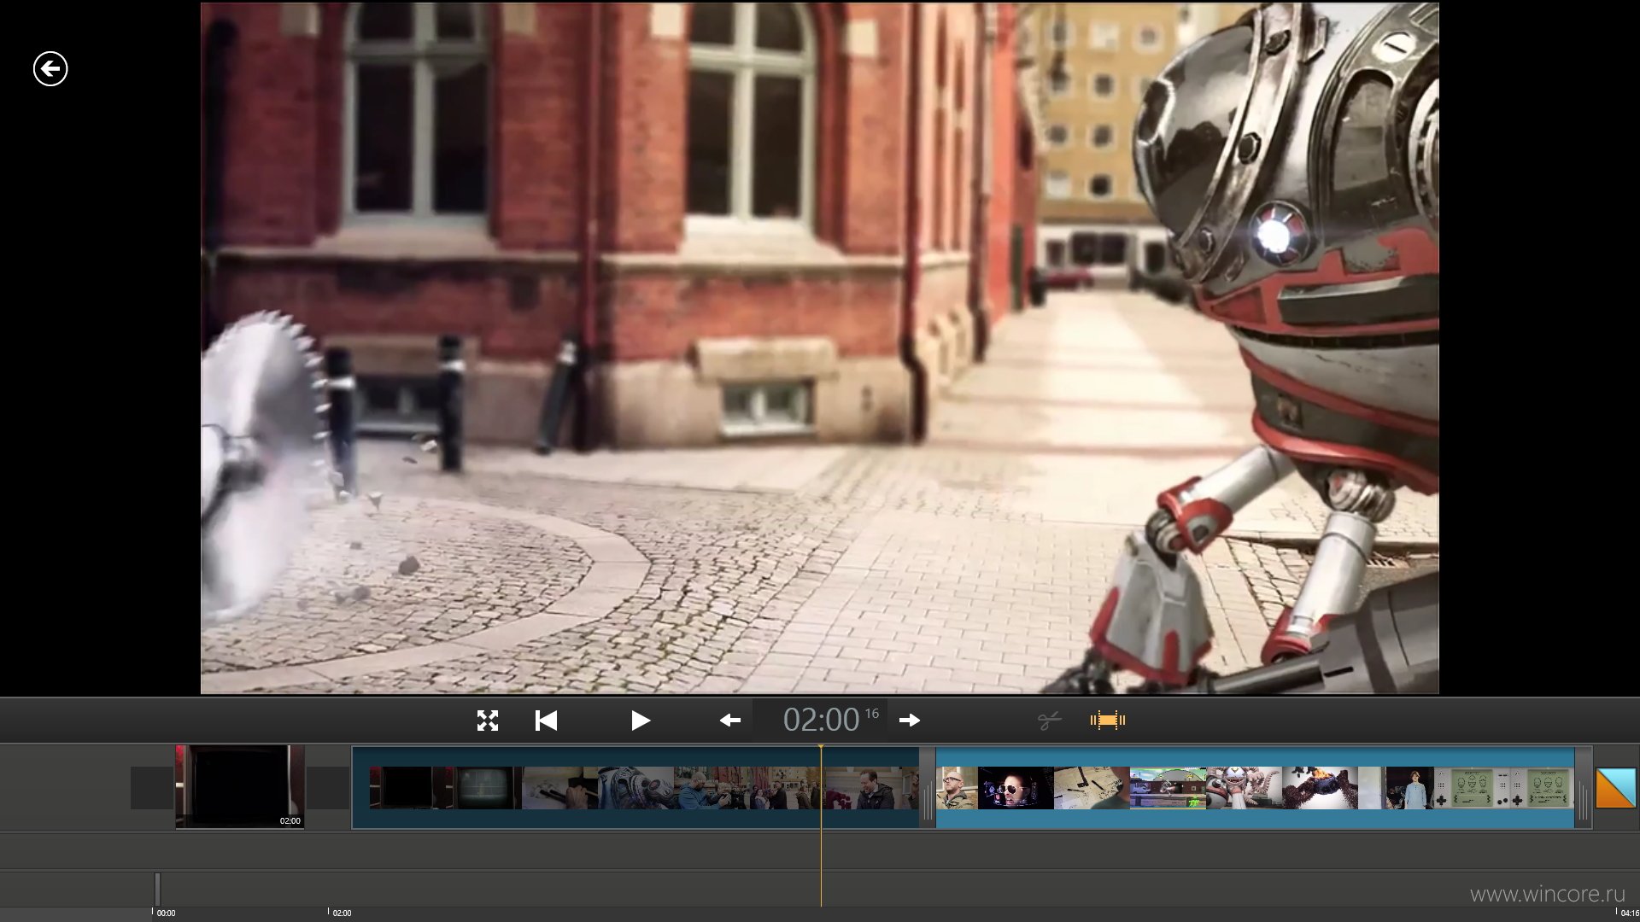Click the video preview frame with the robot

(x=820, y=347)
